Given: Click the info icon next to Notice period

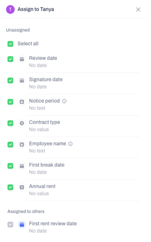Looking at the screenshot, I should [64, 101].
